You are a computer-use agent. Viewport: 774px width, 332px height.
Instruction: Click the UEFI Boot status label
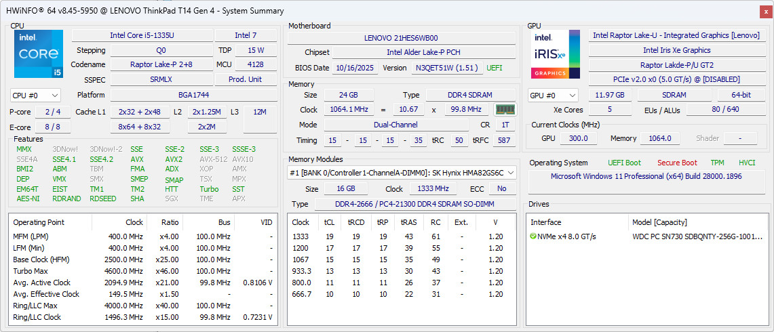[x=625, y=163]
